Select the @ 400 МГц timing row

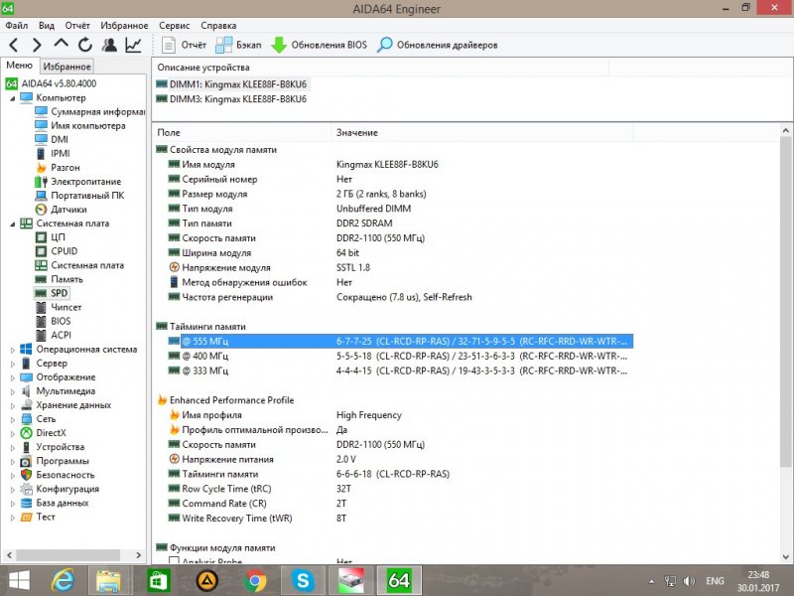pos(204,356)
